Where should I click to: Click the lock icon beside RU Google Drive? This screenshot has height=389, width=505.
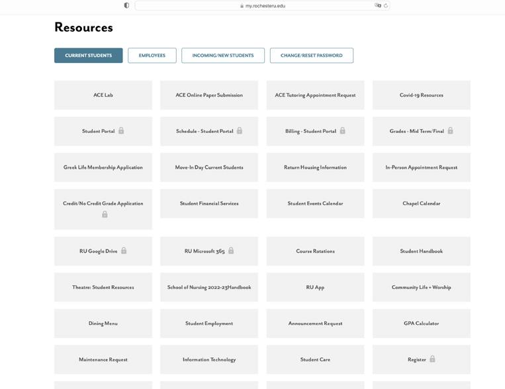coord(124,250)
